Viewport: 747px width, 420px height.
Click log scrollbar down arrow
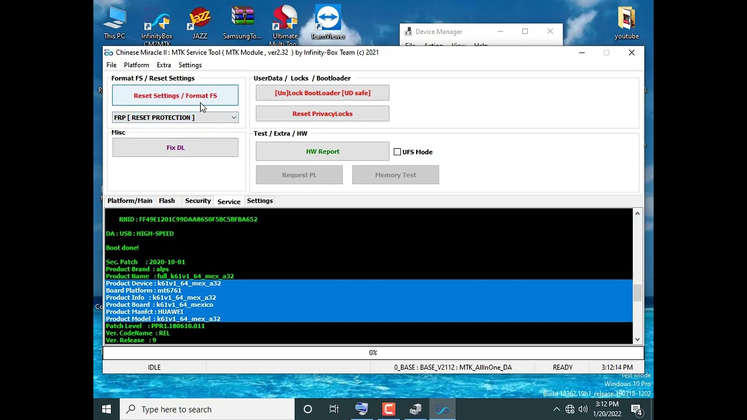pyautogui.click(x=637, y=339)
